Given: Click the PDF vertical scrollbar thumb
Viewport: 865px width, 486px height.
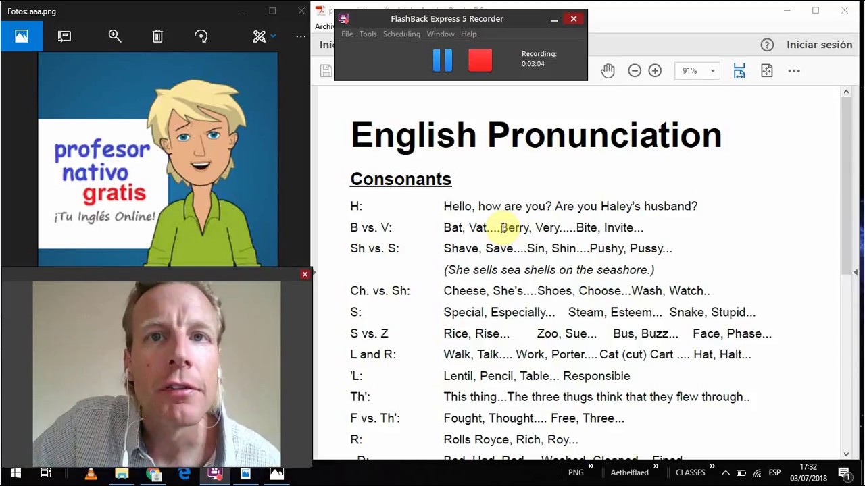Looking at the screenshot, I should click(846, 184).
